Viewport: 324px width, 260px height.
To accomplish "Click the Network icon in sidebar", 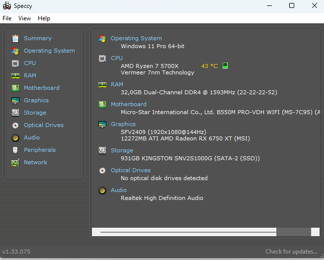I will point(15,162).
